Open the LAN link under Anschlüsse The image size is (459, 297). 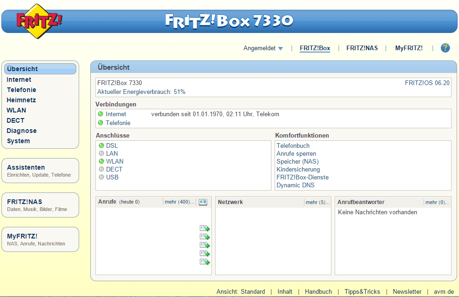coord(112,153)
